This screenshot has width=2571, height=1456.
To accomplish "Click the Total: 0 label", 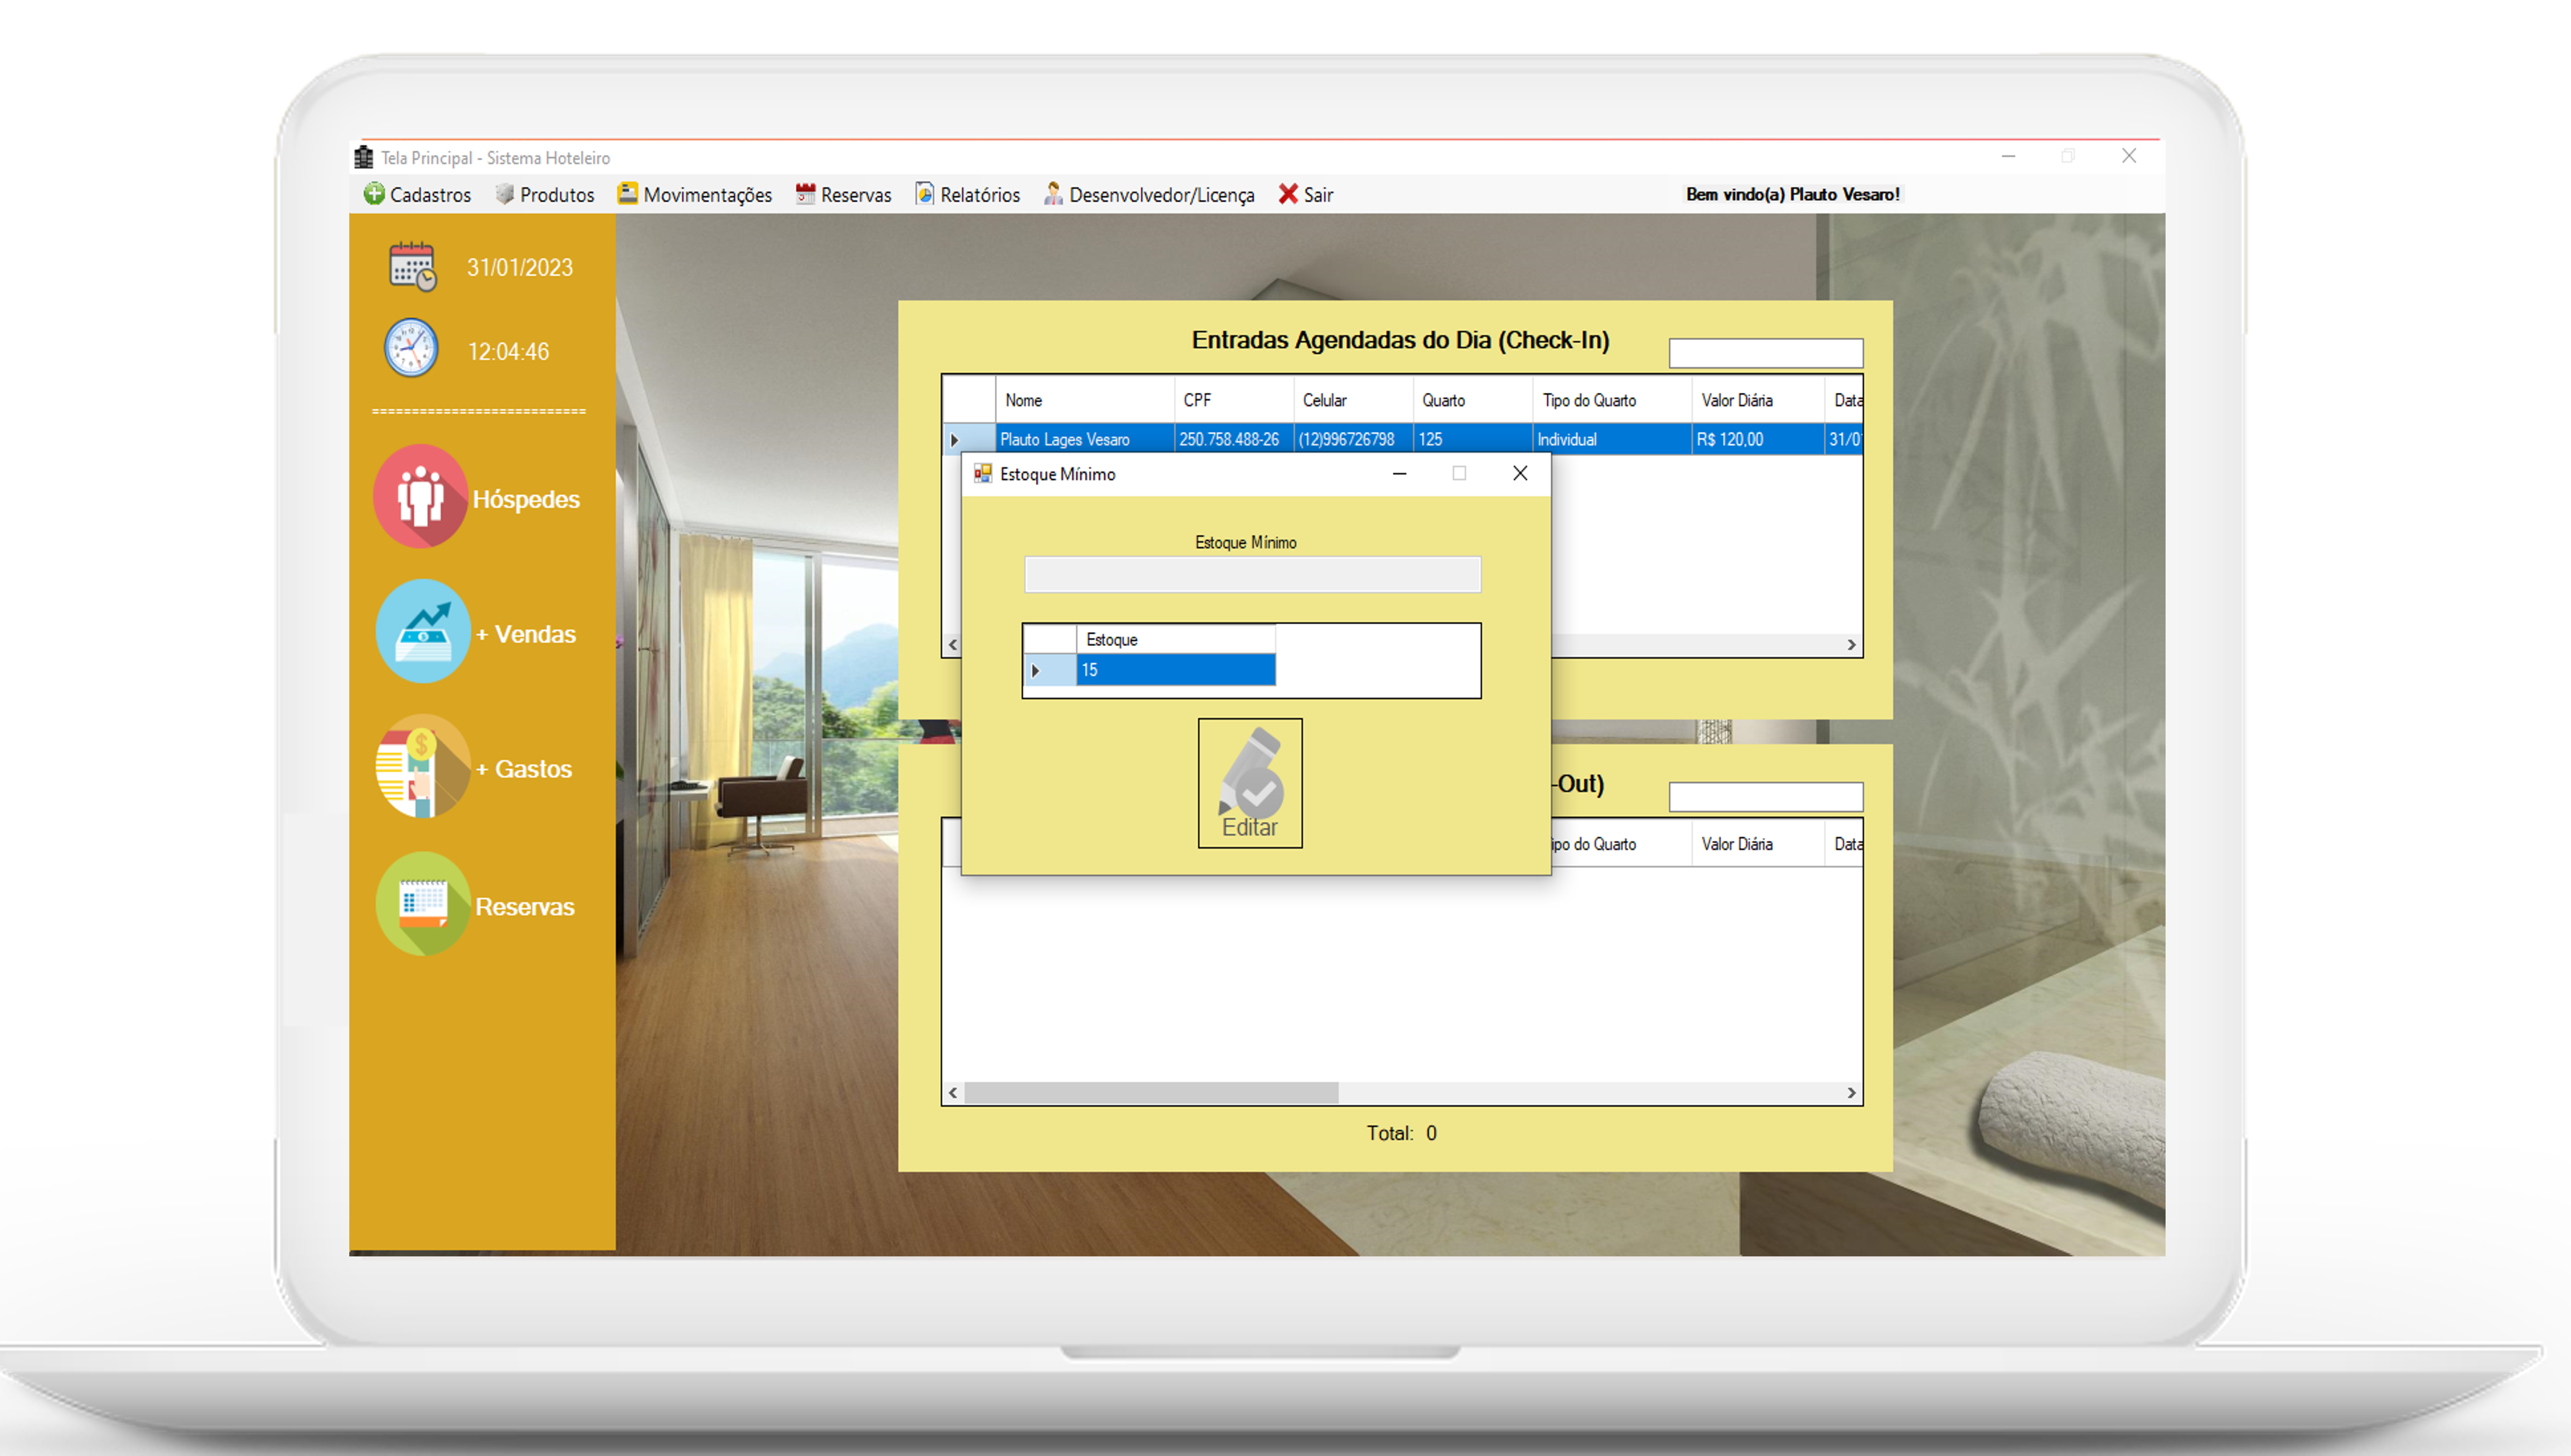I will [x=1401, y=1133].
